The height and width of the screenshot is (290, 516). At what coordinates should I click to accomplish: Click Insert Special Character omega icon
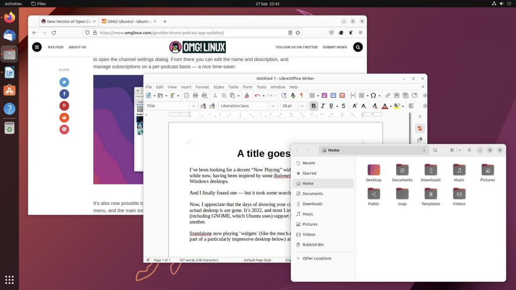pyautogui.click(x=373, y=96)
